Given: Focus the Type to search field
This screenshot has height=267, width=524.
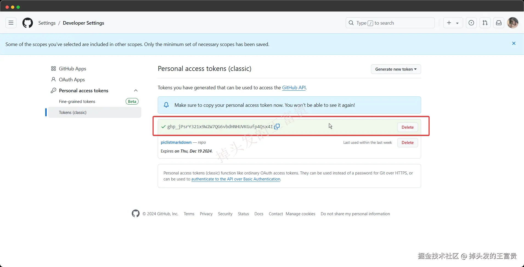Looking at the screenshot, I should pos(390,23).
